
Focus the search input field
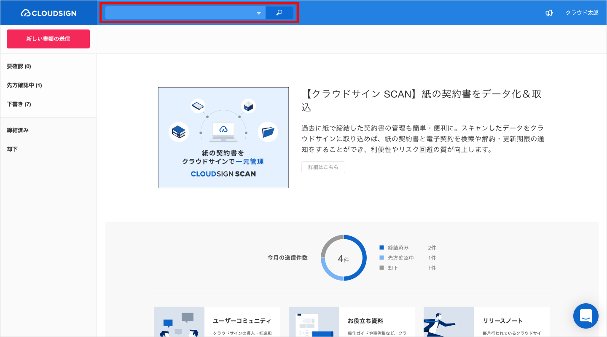[185, 13]
